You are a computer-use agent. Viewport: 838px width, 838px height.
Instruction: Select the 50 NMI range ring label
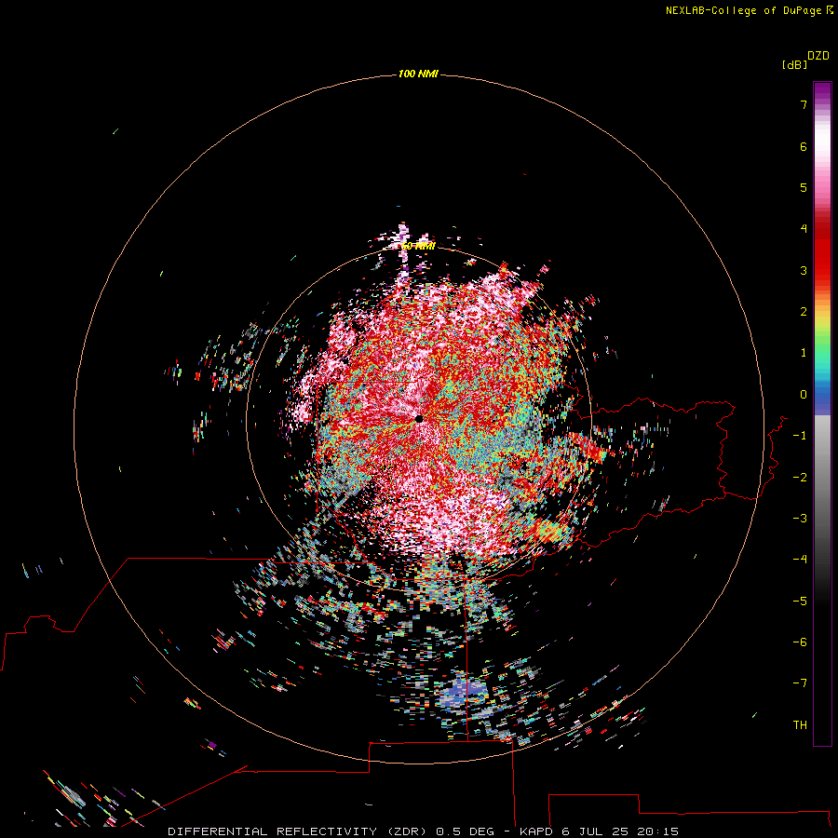[x=418, y=246]
